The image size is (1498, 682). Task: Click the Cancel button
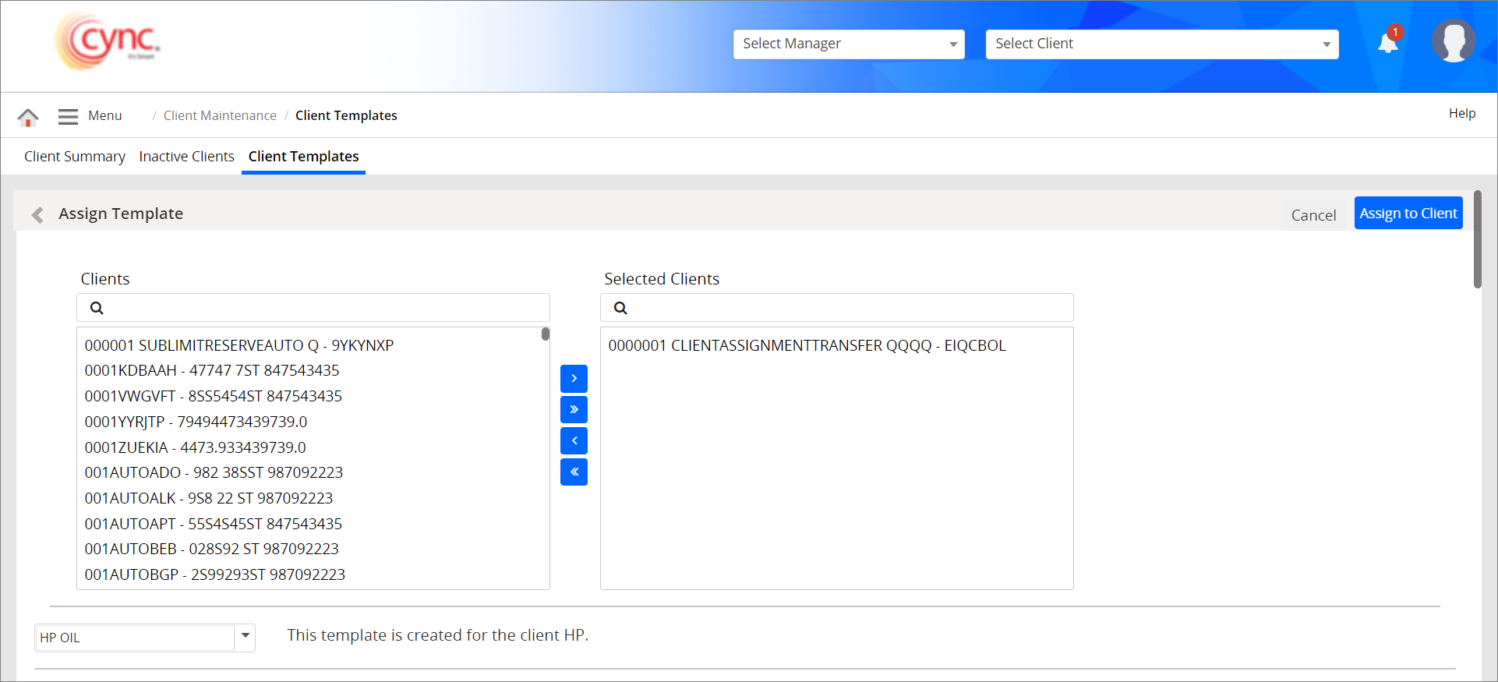pyautogui.click(x=1313, y=215)
